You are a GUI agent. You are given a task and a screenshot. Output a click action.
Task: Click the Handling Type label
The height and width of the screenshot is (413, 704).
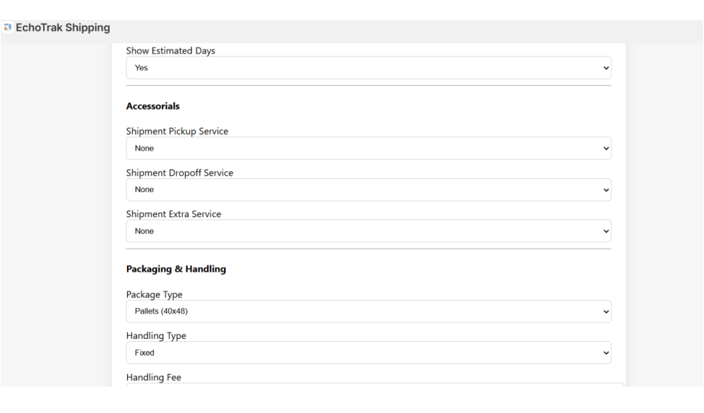point(155,336)
